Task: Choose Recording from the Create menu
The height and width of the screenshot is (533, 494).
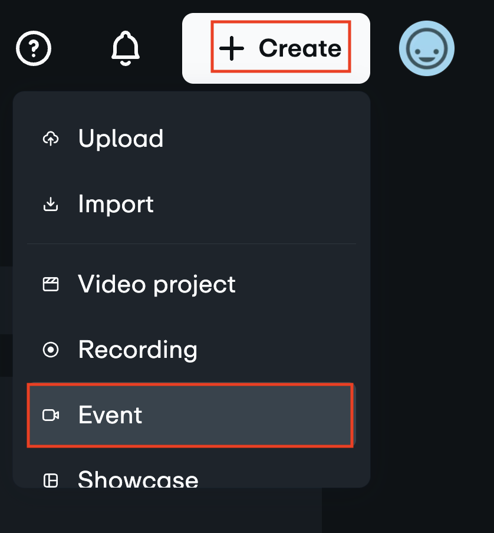Action: [x=137, y=350]
